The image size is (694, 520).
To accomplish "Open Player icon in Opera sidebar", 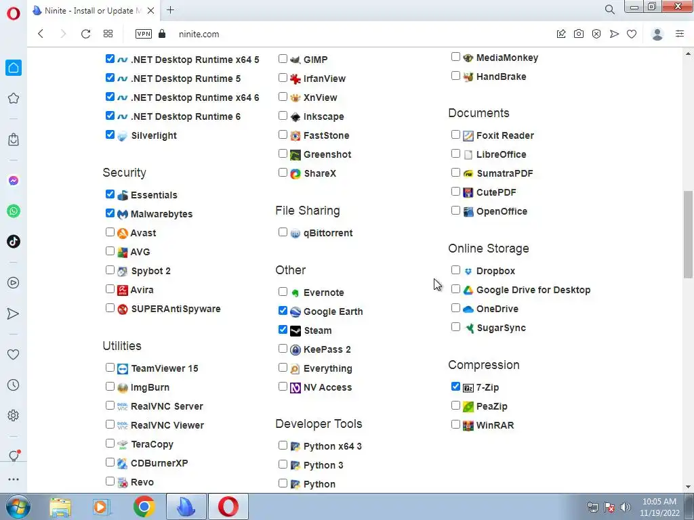I will 14,282.
